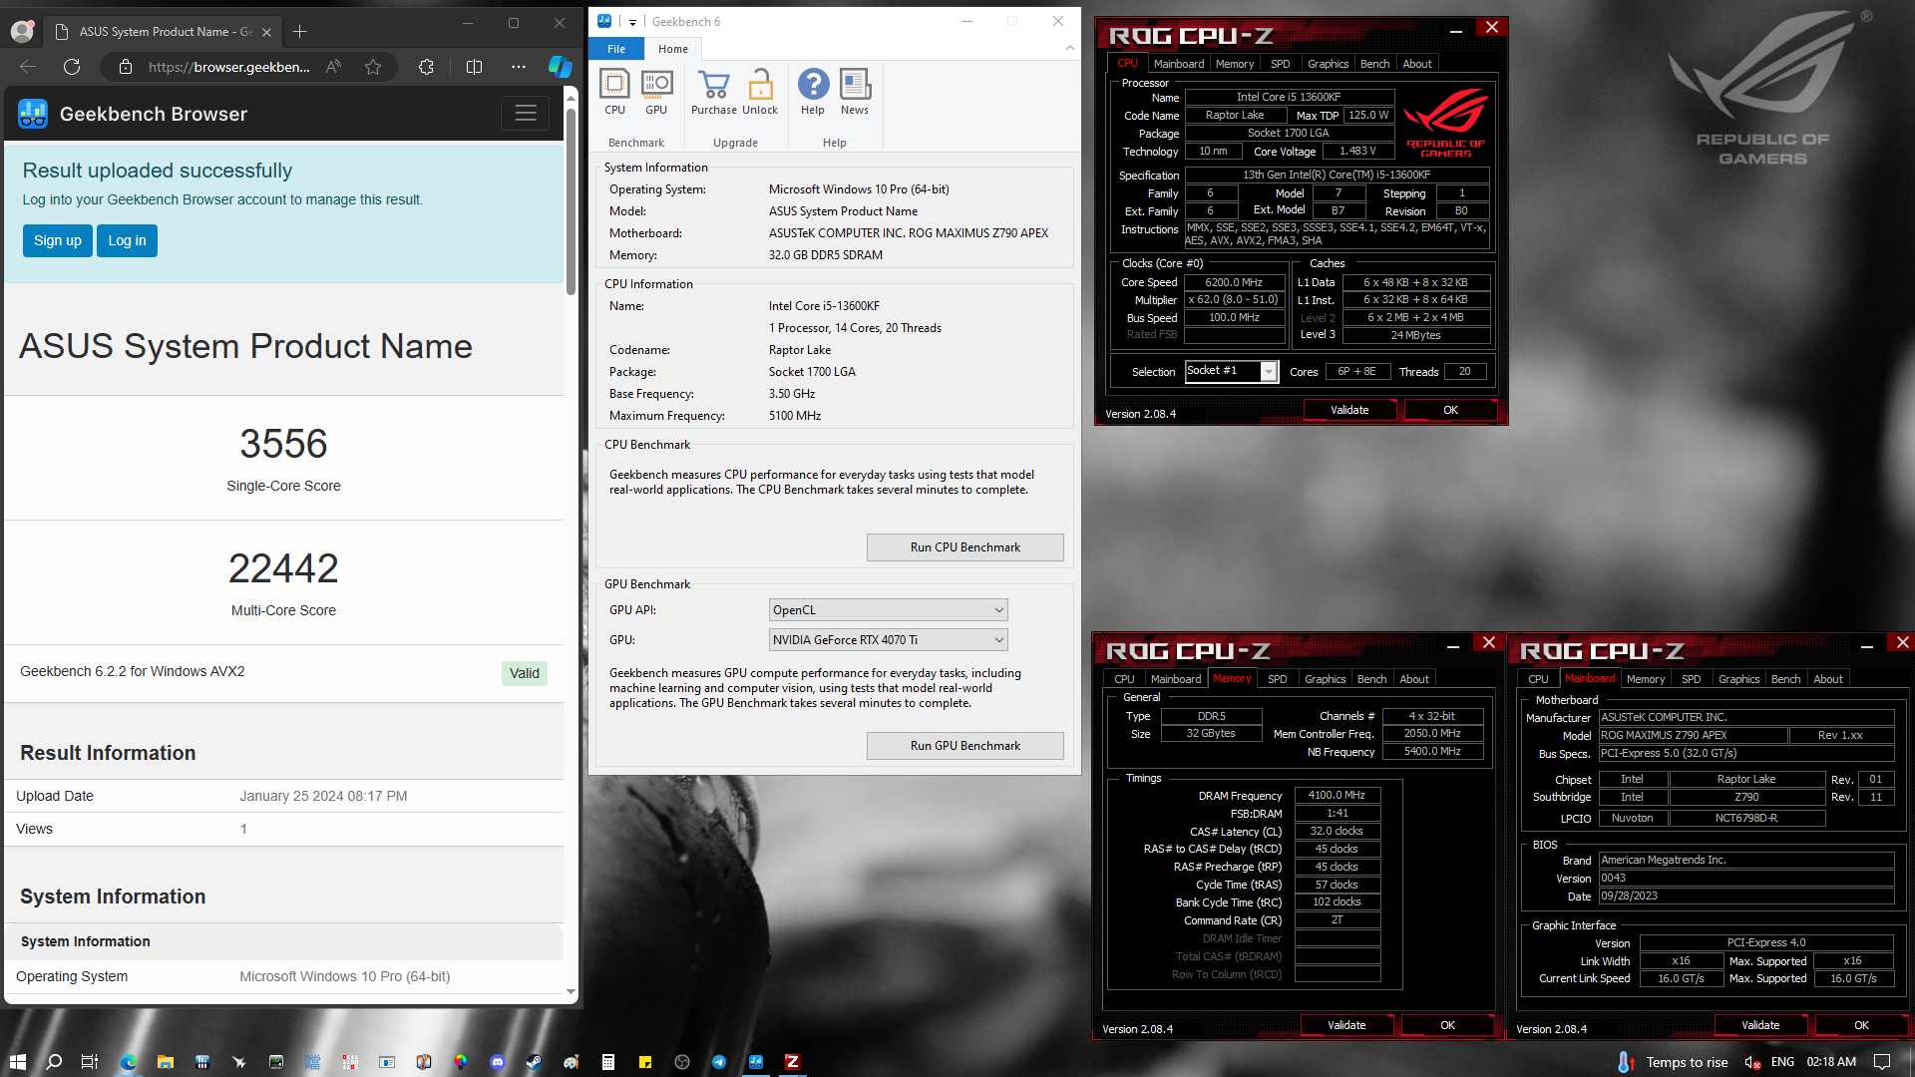Open Microsoft Edge from the taskbar
Screen dimensions: 1915x1077
coord(128,1062)
